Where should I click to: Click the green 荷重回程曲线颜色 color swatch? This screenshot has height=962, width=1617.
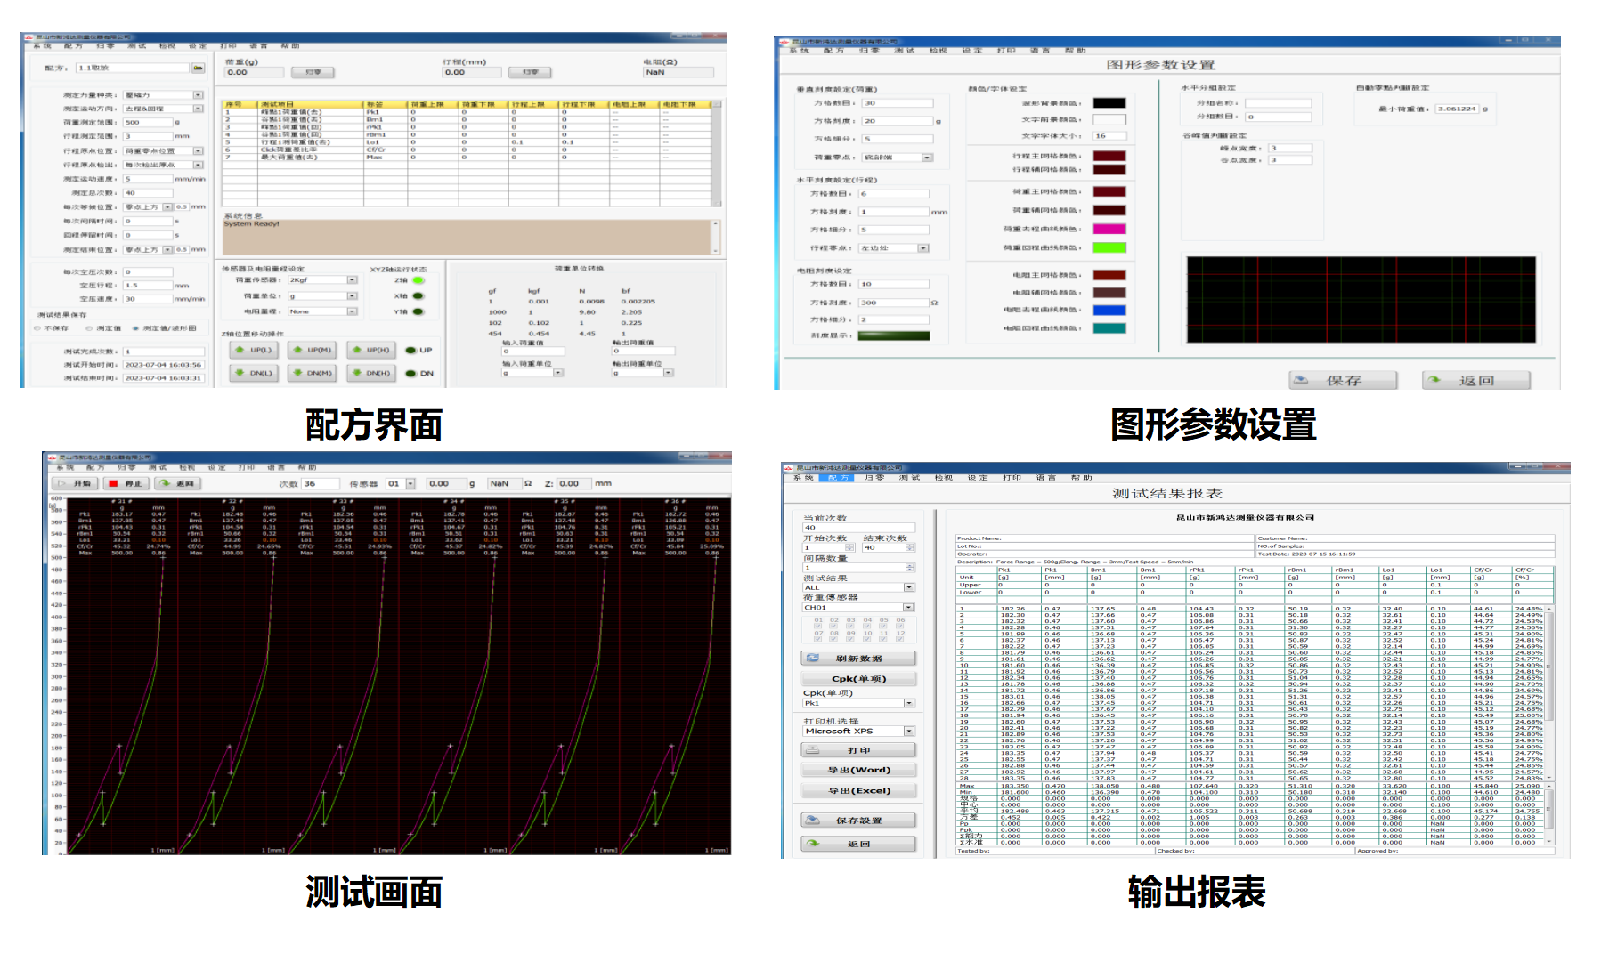point(1109,247)
